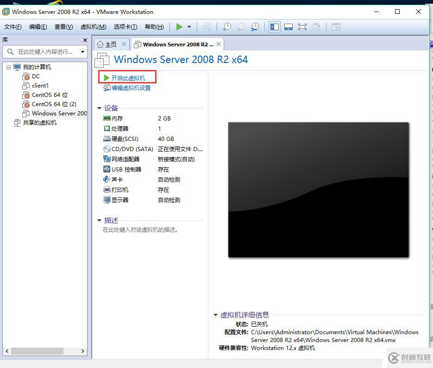Open the 帮助(H) menu

(x=154, y=27)
